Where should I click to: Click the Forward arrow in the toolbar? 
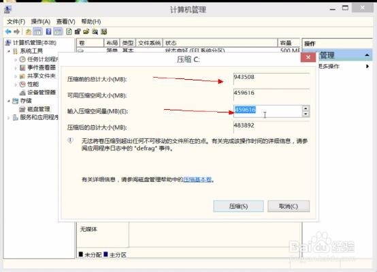pyautogui.click(x=16, y=31)
